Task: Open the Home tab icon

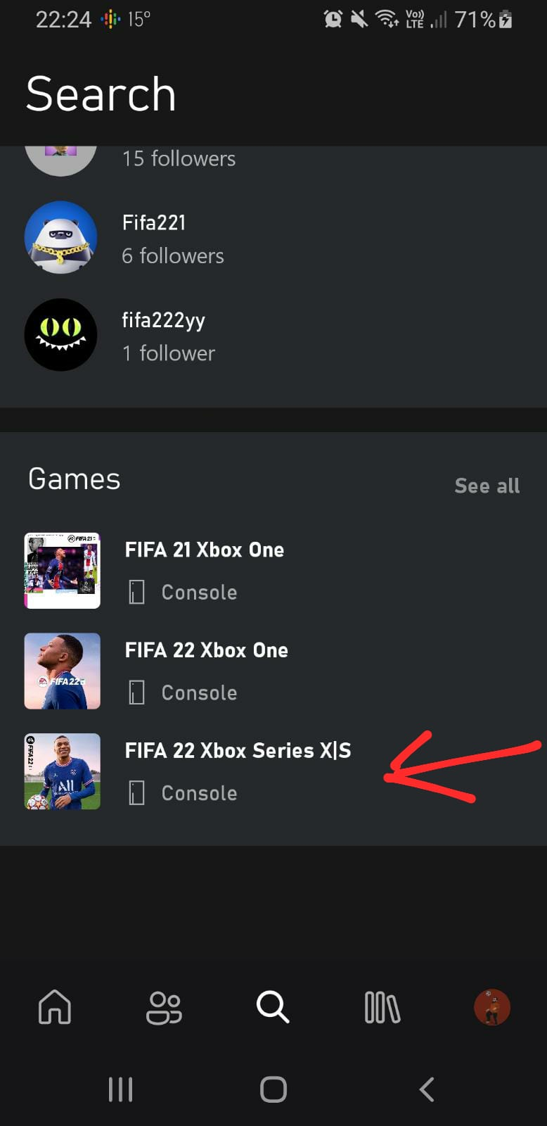Action: click(x=55, y=1007)
